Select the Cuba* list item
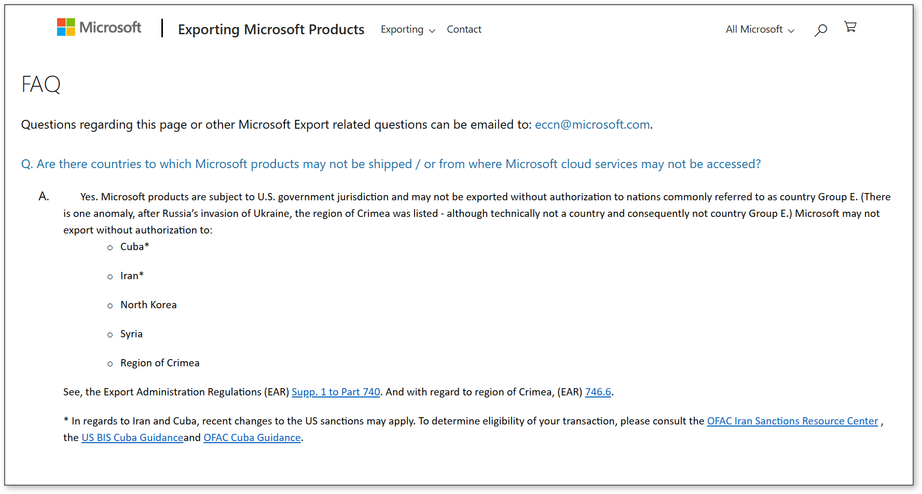This screenshot has height=494, width=922. tap(134, 247)
